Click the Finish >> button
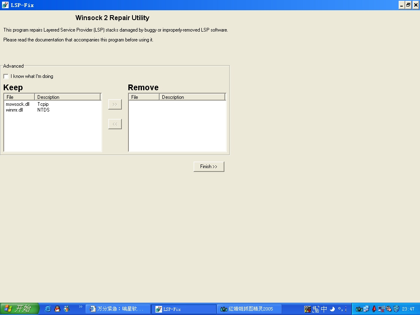420x315 pixels. [x=209, y=167]
